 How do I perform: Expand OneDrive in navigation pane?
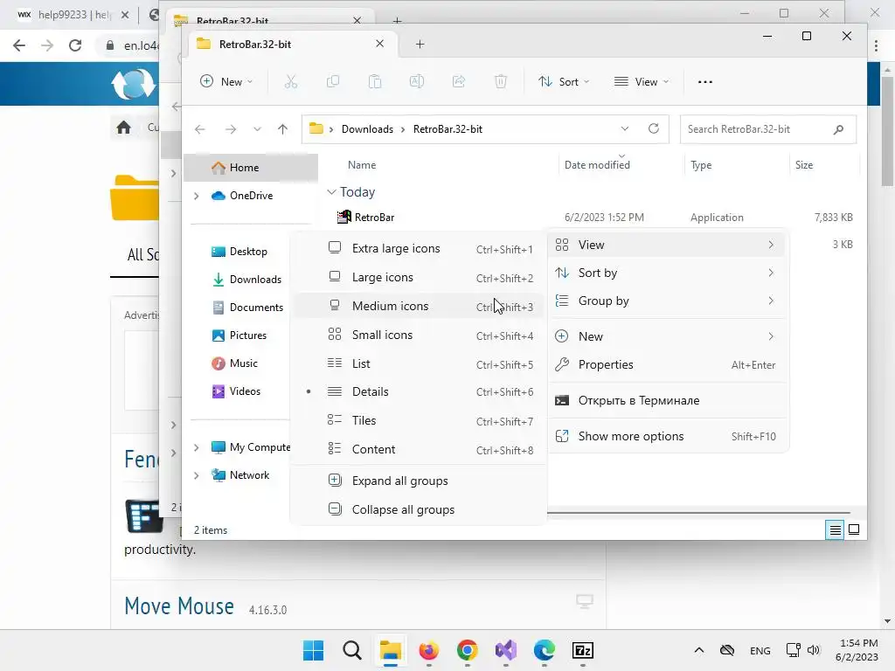(197, 196)
